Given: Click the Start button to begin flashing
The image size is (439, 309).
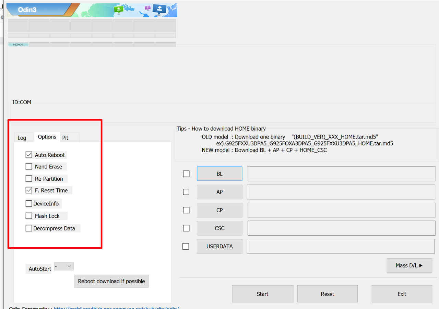Looking at the screenshot, I should 262,294.
